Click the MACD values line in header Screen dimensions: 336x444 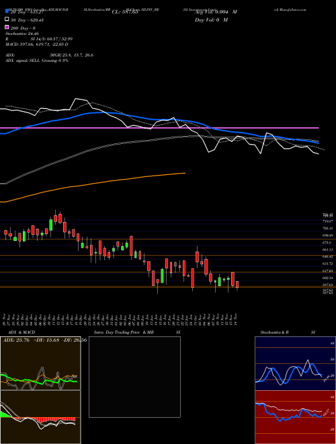(36, 44)
